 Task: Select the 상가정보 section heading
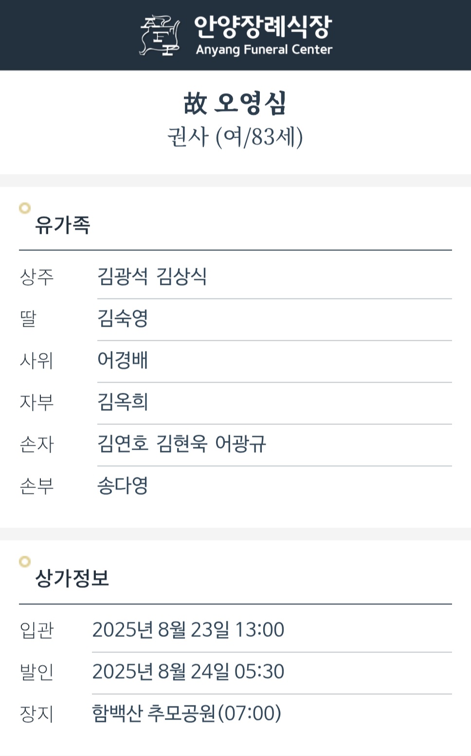(72, 579)
